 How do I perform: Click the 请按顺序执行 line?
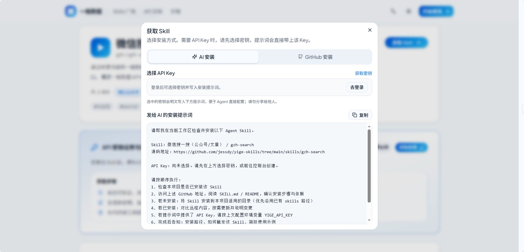(x=166, y=180)
